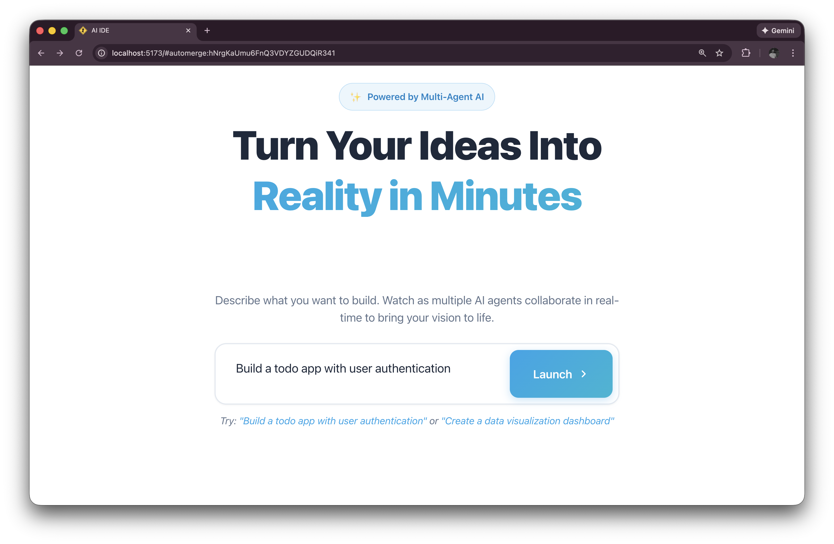This screenshot has height=544, width=834.
Task: Click the localhost URL in address bar
Action: pos(223,53)
